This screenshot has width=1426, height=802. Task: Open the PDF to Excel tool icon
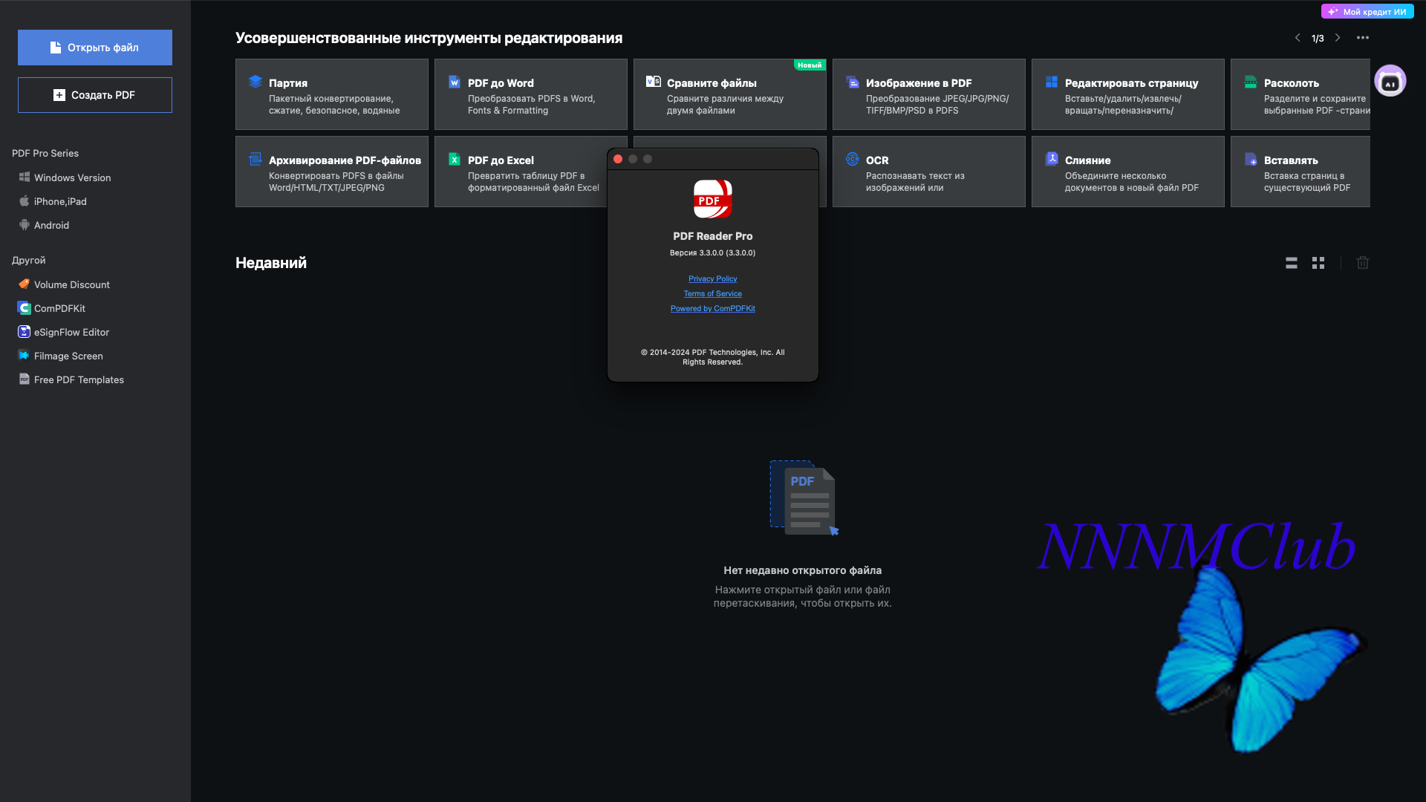pos(455,159)
